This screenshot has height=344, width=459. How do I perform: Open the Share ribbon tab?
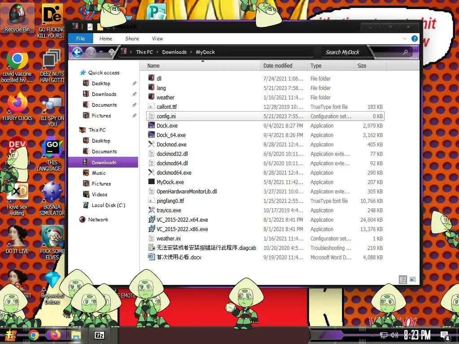pos(132,39)
